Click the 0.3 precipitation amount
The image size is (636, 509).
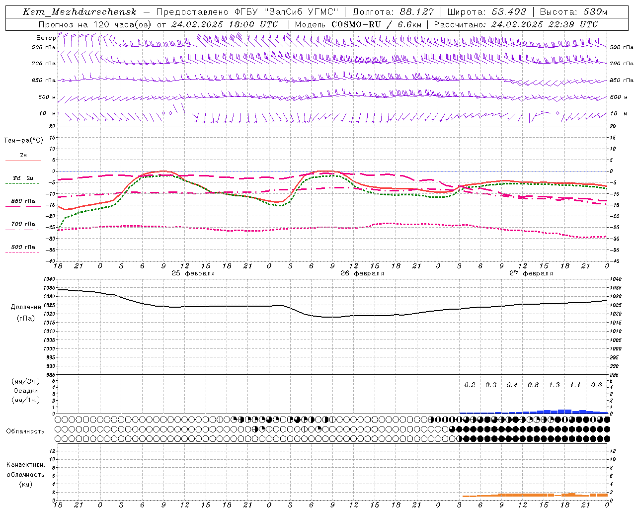(x=491, y=385)
